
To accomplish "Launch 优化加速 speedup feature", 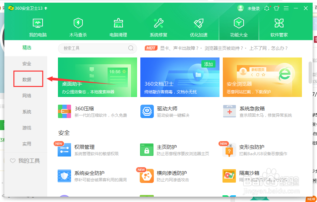I will [199, 27].
